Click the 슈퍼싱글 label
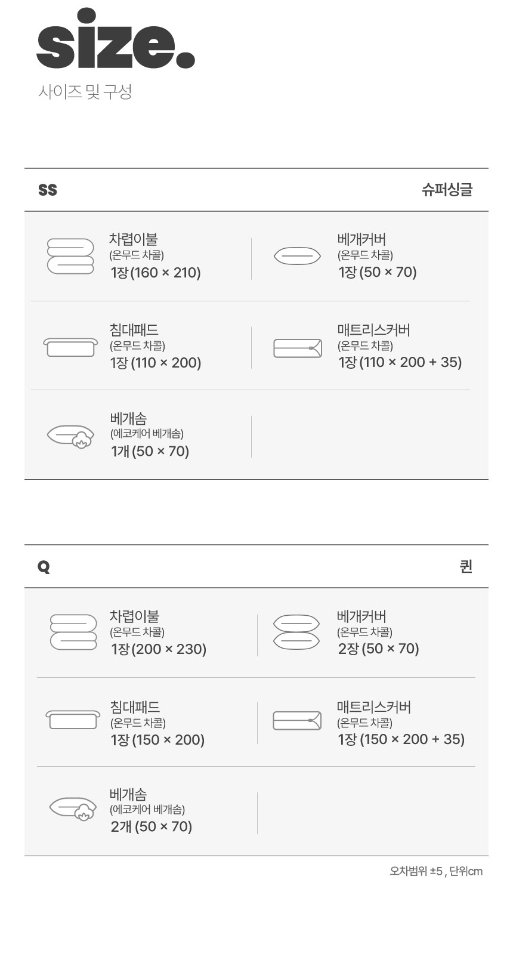Screen dimensions: 513x969 [x=447, y=190]
